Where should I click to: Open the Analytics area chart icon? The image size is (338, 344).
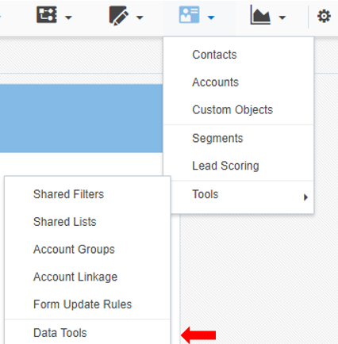260,16
